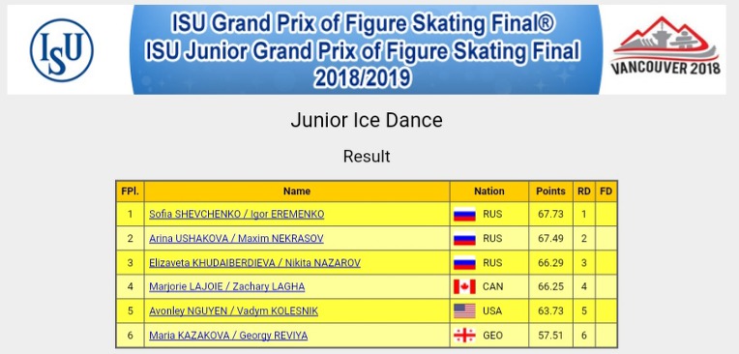Screen dimensions: 739x354
Task: Open Elizaveta KHUDAIBERDIEVA / Nikita NAZAROV link
Action: (x=254, y=263)
